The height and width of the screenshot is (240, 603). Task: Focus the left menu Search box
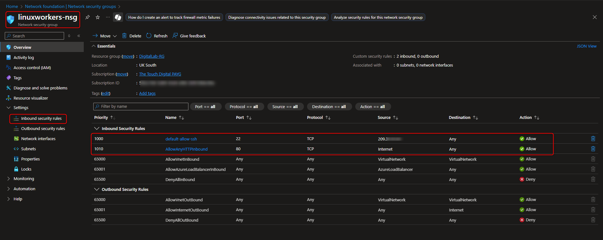click(x=35, y=36)
